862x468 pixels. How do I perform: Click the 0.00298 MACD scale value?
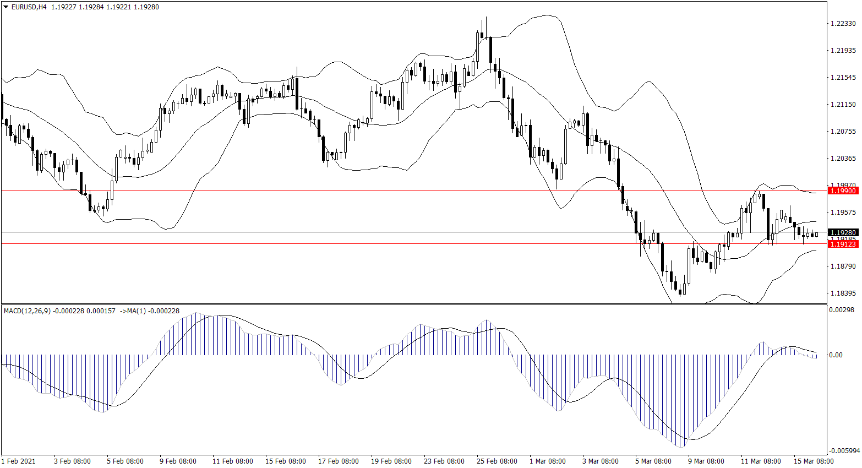click(842, 310)
